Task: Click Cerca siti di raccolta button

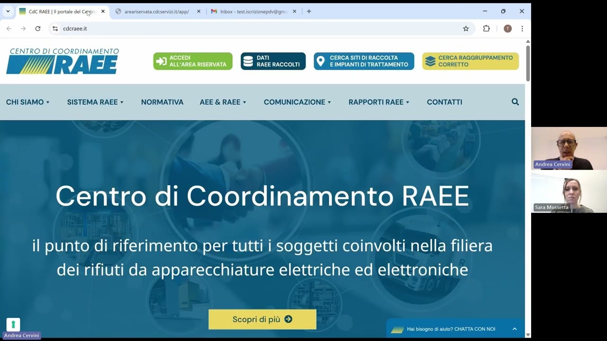Action: (364, 61)
